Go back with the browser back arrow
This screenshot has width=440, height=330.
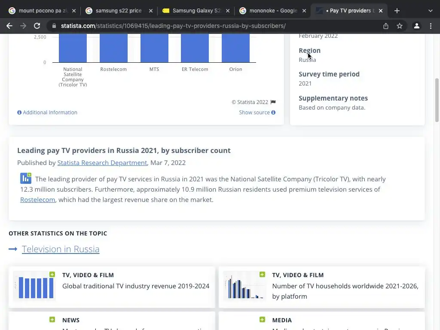[9, 26]
